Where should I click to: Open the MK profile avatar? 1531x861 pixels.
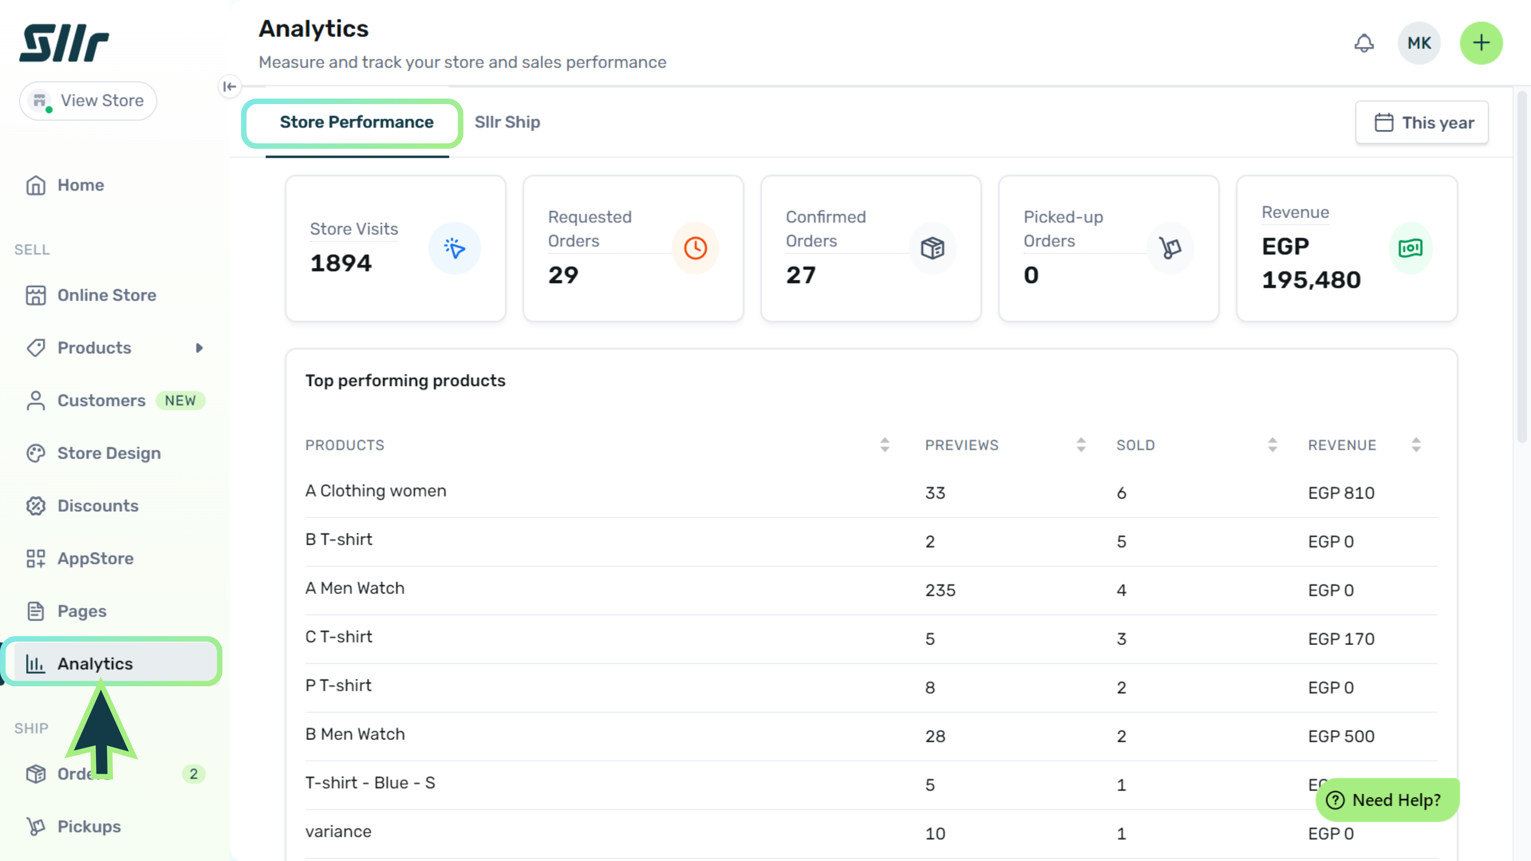pos(1419,43)
